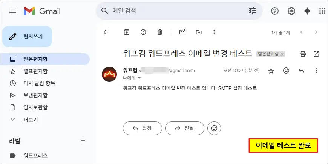
Task: Toggle the main menu hamburger
Action: pos(13,11)
